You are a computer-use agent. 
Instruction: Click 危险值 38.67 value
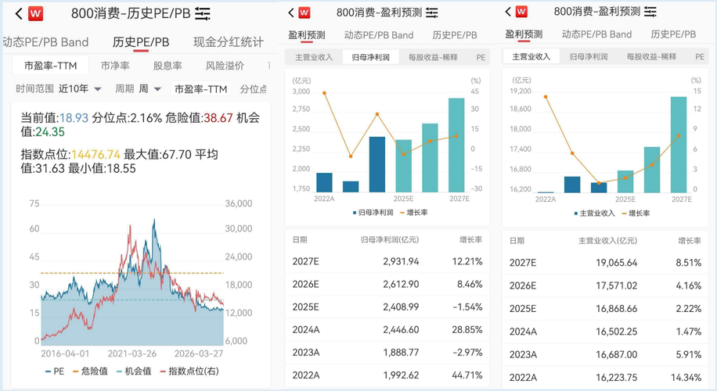(x=218, y=118)
